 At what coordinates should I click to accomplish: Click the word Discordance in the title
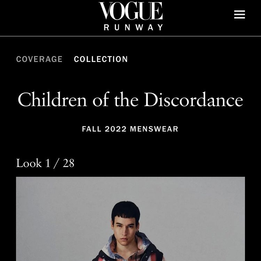[x=193, y=100]
